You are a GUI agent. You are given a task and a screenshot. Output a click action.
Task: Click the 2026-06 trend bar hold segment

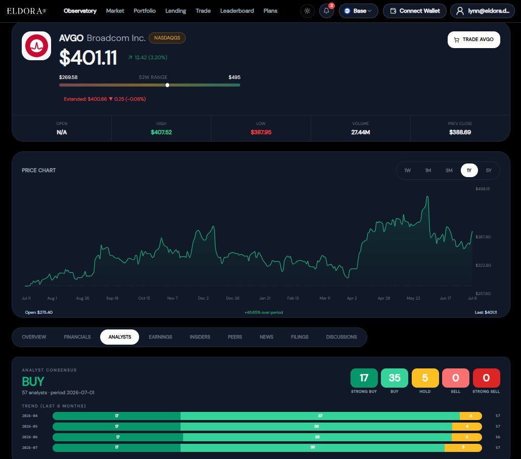click(x=467, y=437)
